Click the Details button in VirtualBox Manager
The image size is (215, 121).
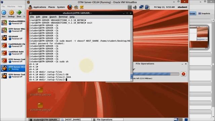pos(192,13)
